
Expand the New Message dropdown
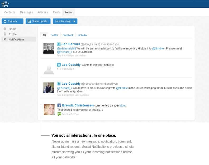tap(74, 21)
